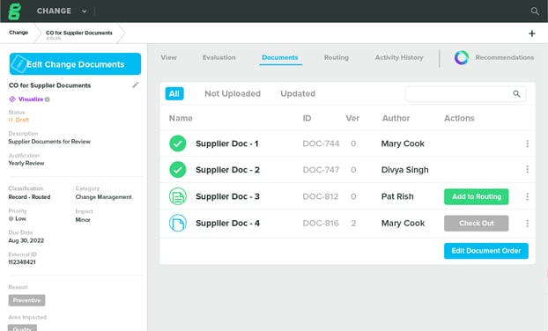This screenshot has height=331, width=548.
Task: Open the Visualize link
Action: click(x=31, y=99)
